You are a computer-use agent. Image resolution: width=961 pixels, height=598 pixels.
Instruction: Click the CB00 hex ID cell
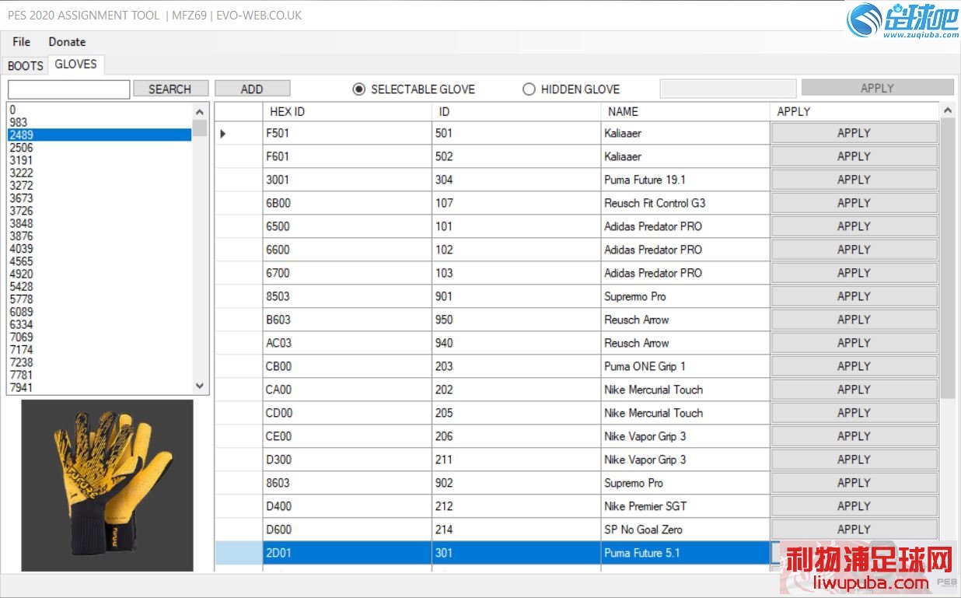tap(348, 366)
